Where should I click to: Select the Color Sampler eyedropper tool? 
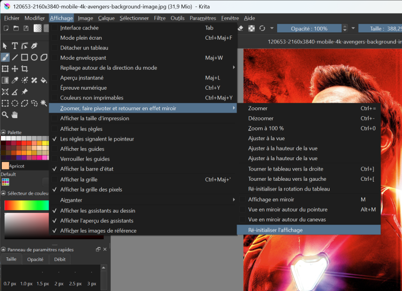14,80
